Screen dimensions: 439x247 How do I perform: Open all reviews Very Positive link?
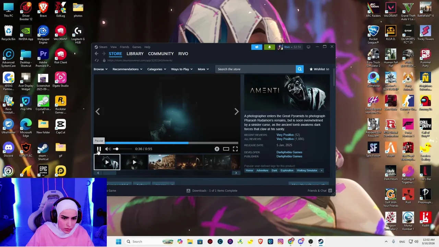click(285, 139)
